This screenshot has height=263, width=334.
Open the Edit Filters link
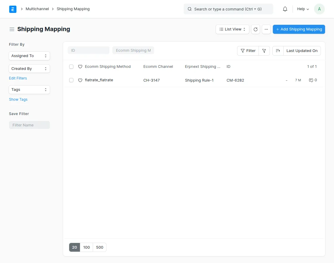(18, 78)
